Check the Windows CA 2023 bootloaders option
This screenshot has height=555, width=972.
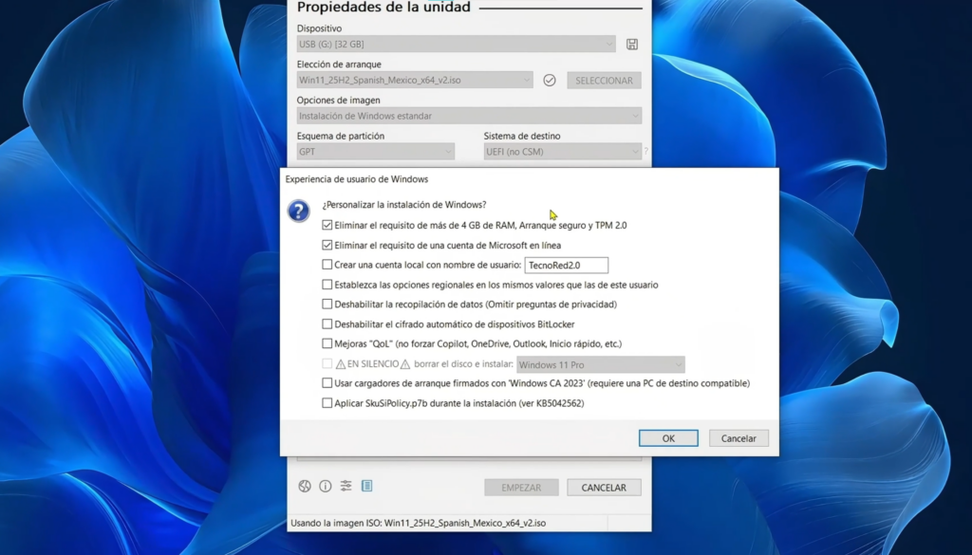[327, 383]
